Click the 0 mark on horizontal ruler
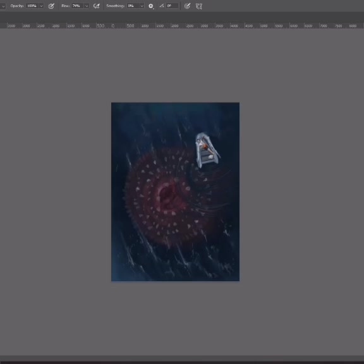 [x=113, y=26]
